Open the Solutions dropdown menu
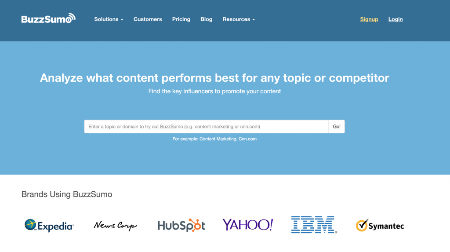This screenshot has height=252, width=450. pyautogui.click(x=109, y=19)
